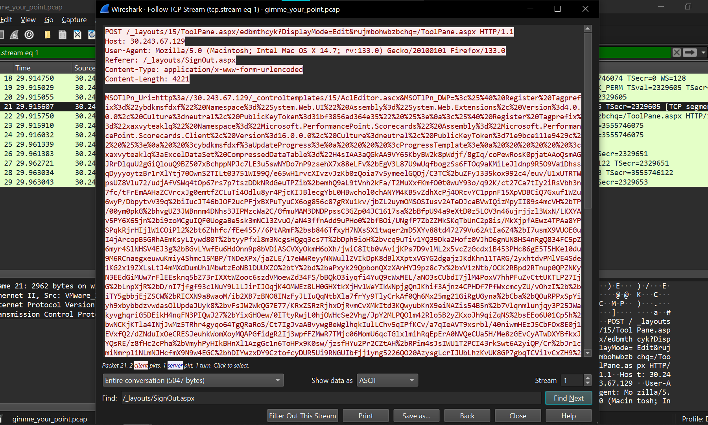Screen dimensions: 708x425
Task: Click gimme_your_point.pcap in status bar
Action: (50, 419)
